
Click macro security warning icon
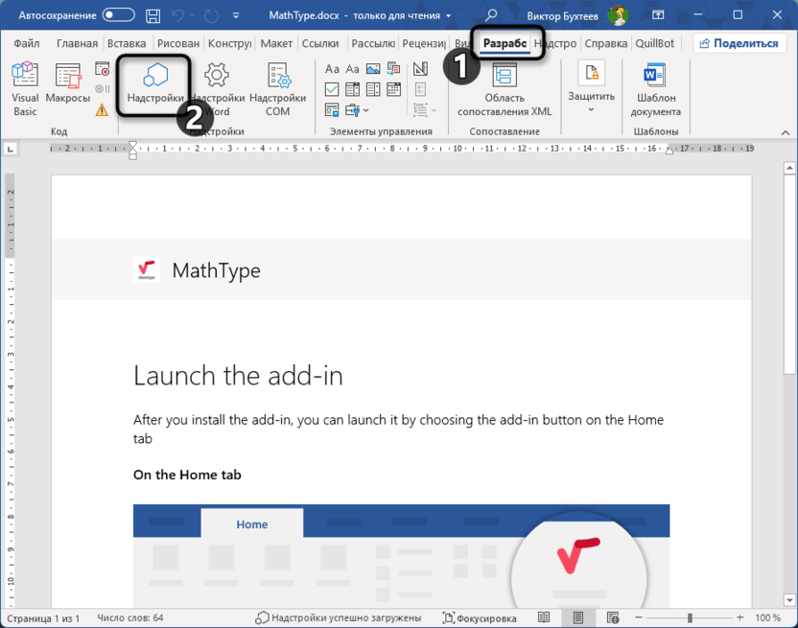[x=103, y=110]
